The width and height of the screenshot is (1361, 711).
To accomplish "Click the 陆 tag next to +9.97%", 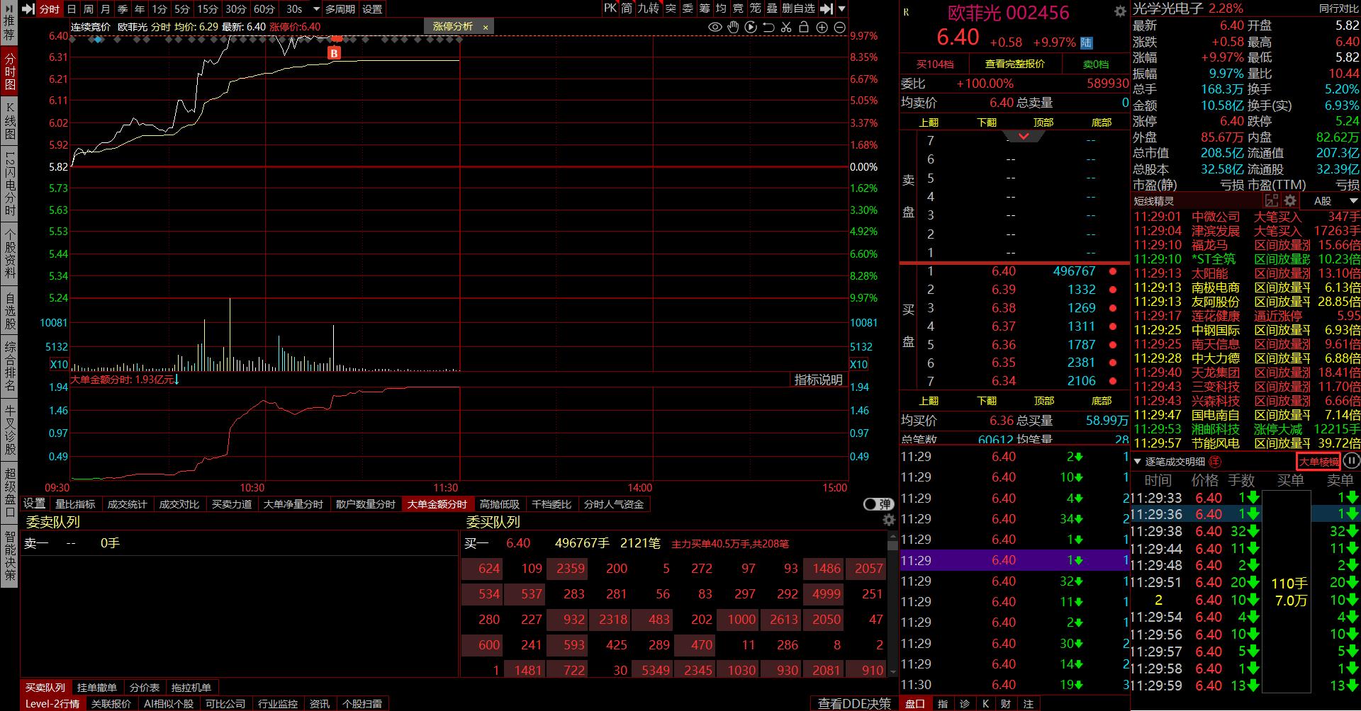I will point(1087,42).
